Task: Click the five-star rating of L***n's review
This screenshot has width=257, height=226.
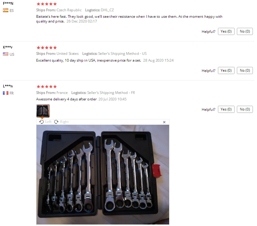Action: click(47, 86)
